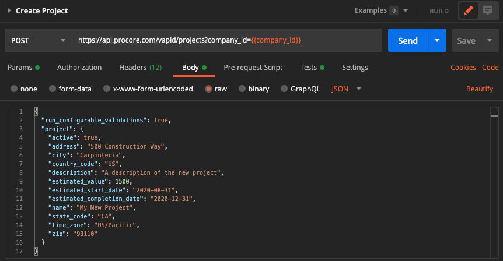503x261 pixels.
Task: Save the request
Action: tap(466, 40)
